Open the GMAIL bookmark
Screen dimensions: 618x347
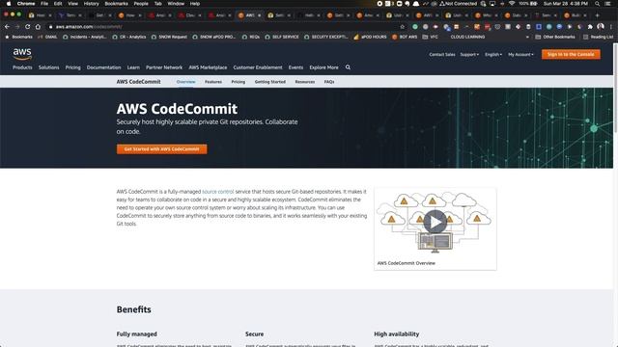coord(47,37)
